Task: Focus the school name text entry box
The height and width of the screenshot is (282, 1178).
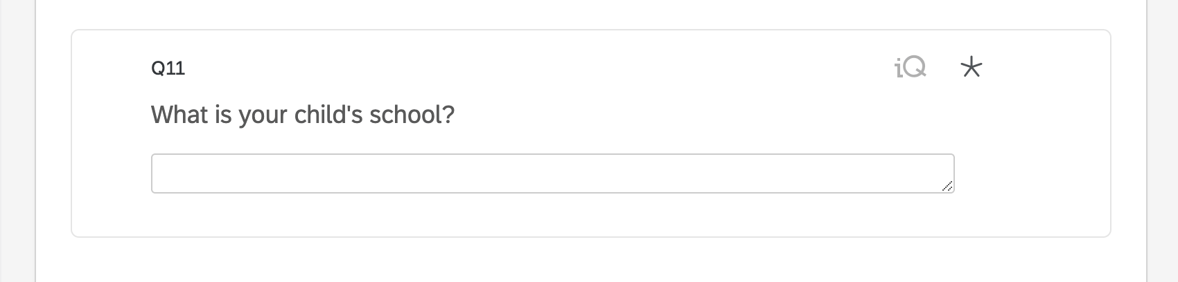Action: point(552,173)
